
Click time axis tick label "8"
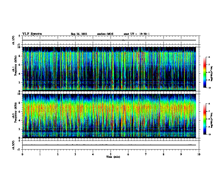point(163,154)
